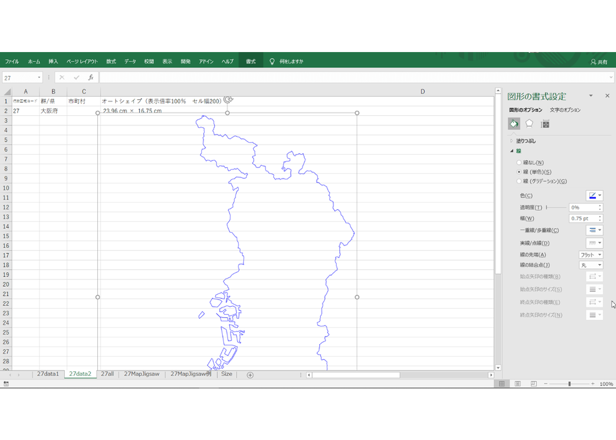Add a new sheet with plus icon
The image size is (616, 440).
pyautogui.click(x=250, y=375)
